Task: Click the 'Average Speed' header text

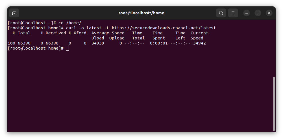Action: [x=108, y=33]
